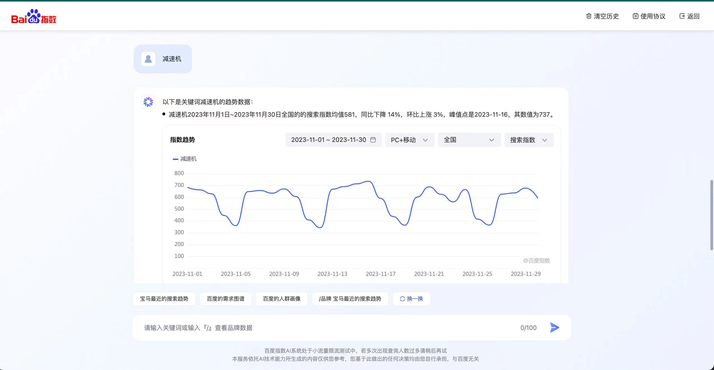This screenshot has height=370, width=714.
Task: Open the calendar icon in date range
Action: 373,140
